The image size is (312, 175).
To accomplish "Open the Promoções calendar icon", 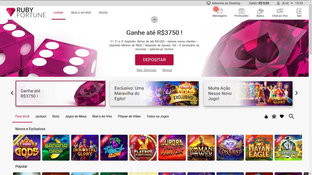I will click(241, 11).
